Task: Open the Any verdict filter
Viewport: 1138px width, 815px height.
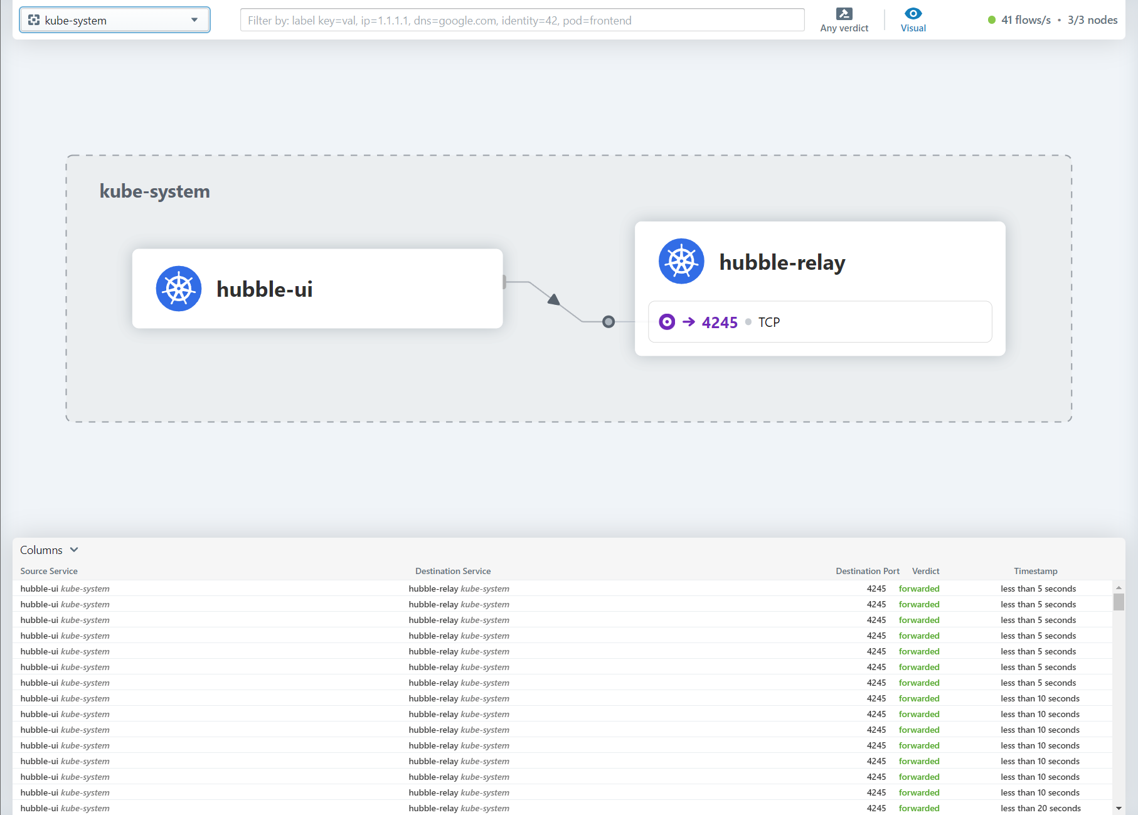Action: tap(844, 20)
